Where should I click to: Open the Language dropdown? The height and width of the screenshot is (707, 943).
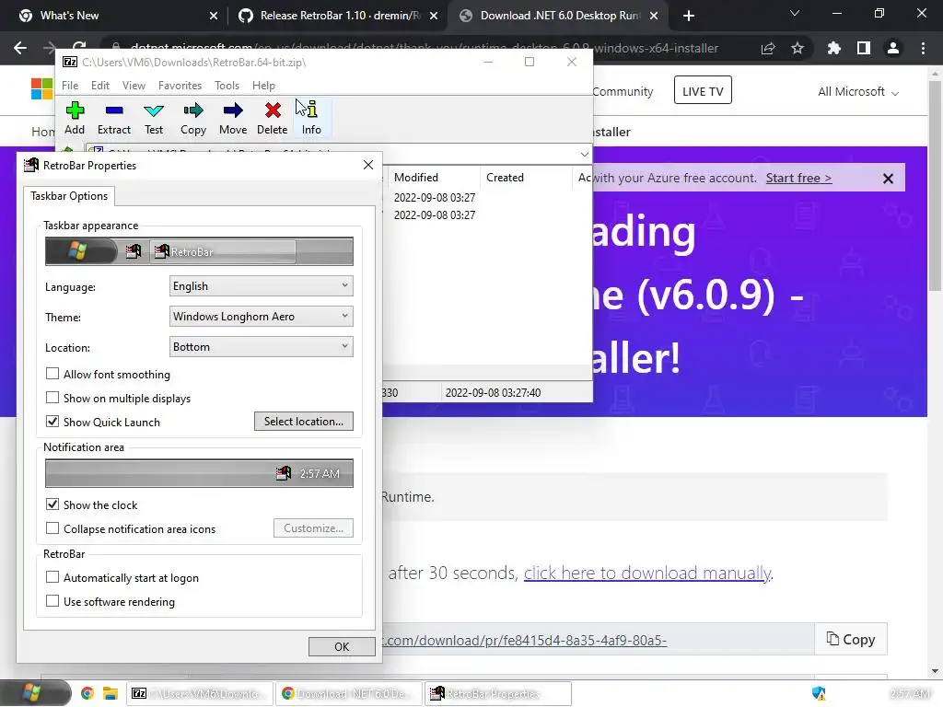click(x=261, y=286)
